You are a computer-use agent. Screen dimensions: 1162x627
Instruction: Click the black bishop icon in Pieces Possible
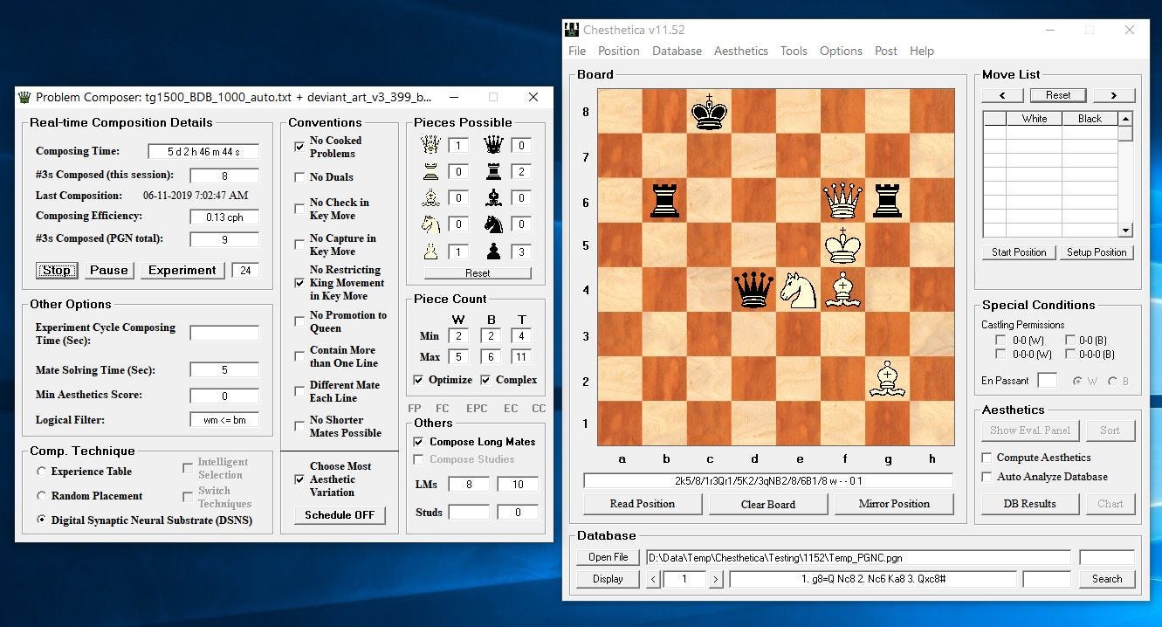(x=493, y=197)
